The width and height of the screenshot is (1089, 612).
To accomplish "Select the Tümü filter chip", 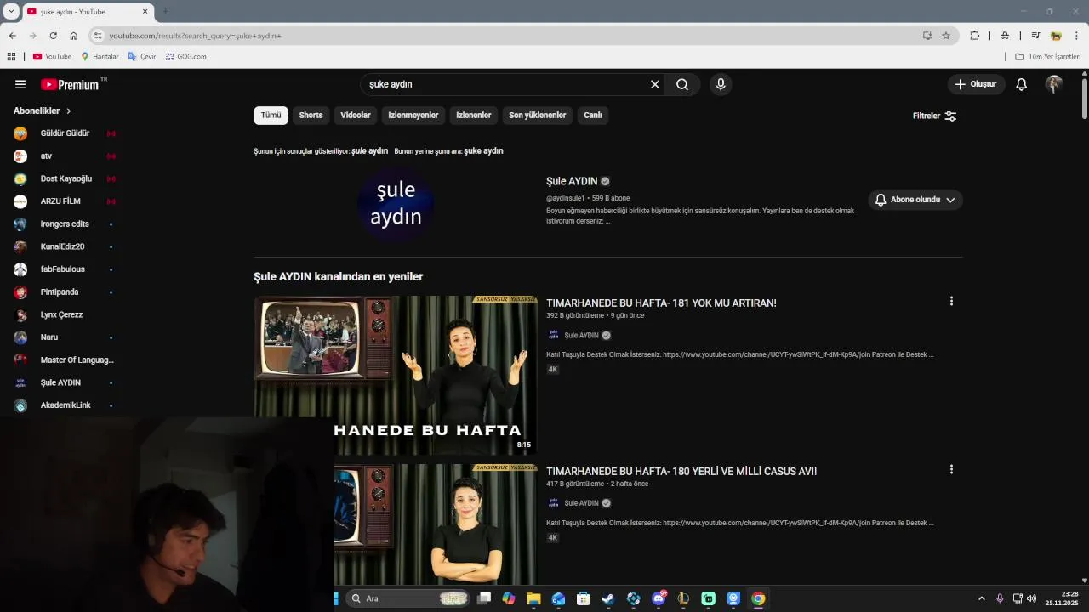I will coord(271,116).
